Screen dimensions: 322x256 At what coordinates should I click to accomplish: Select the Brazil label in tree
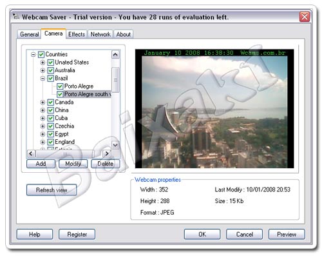click(61, 78)
